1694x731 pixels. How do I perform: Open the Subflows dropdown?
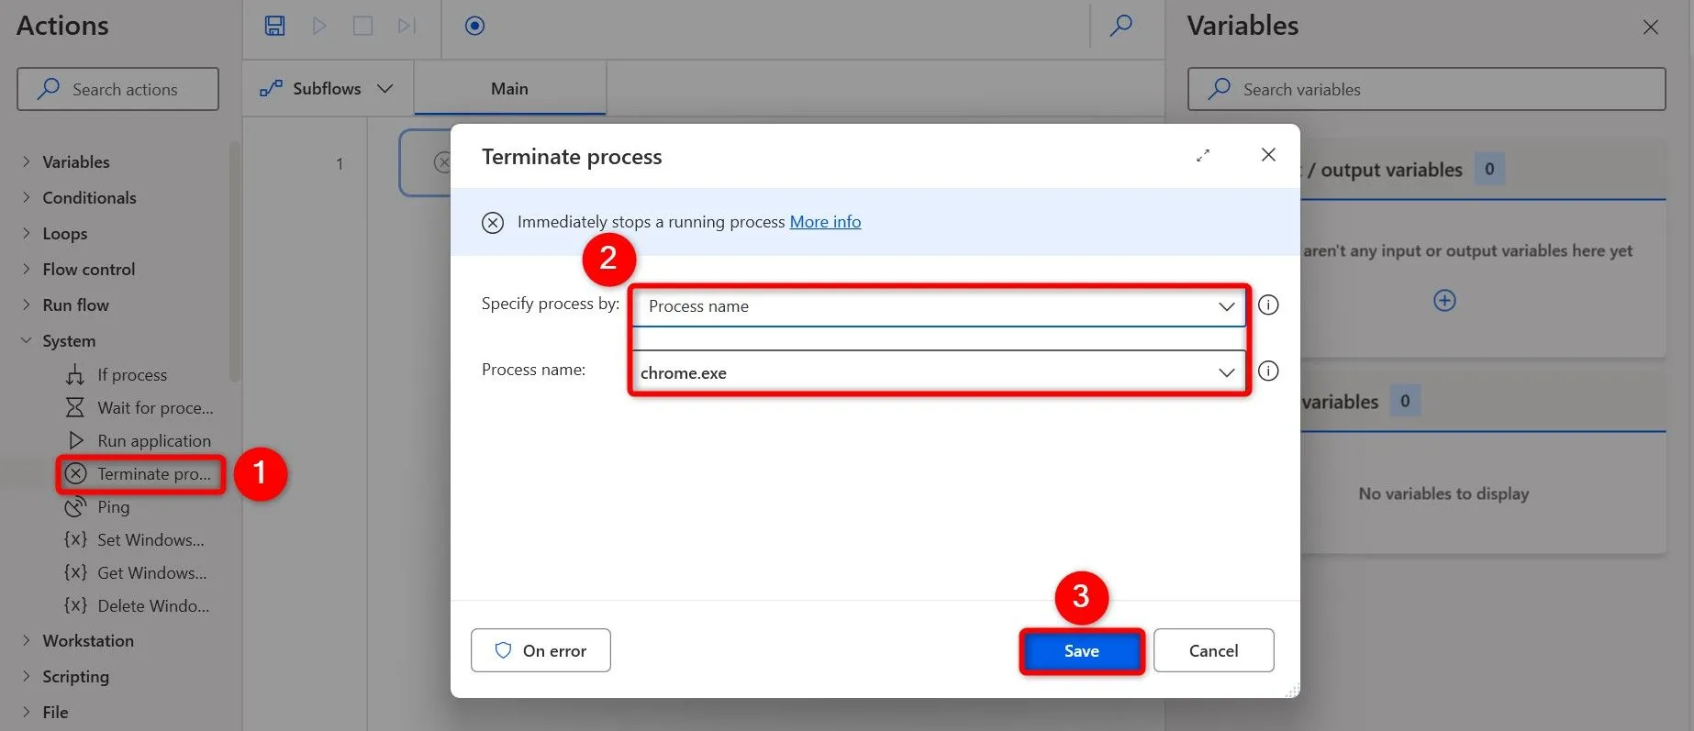click(327, 89)
